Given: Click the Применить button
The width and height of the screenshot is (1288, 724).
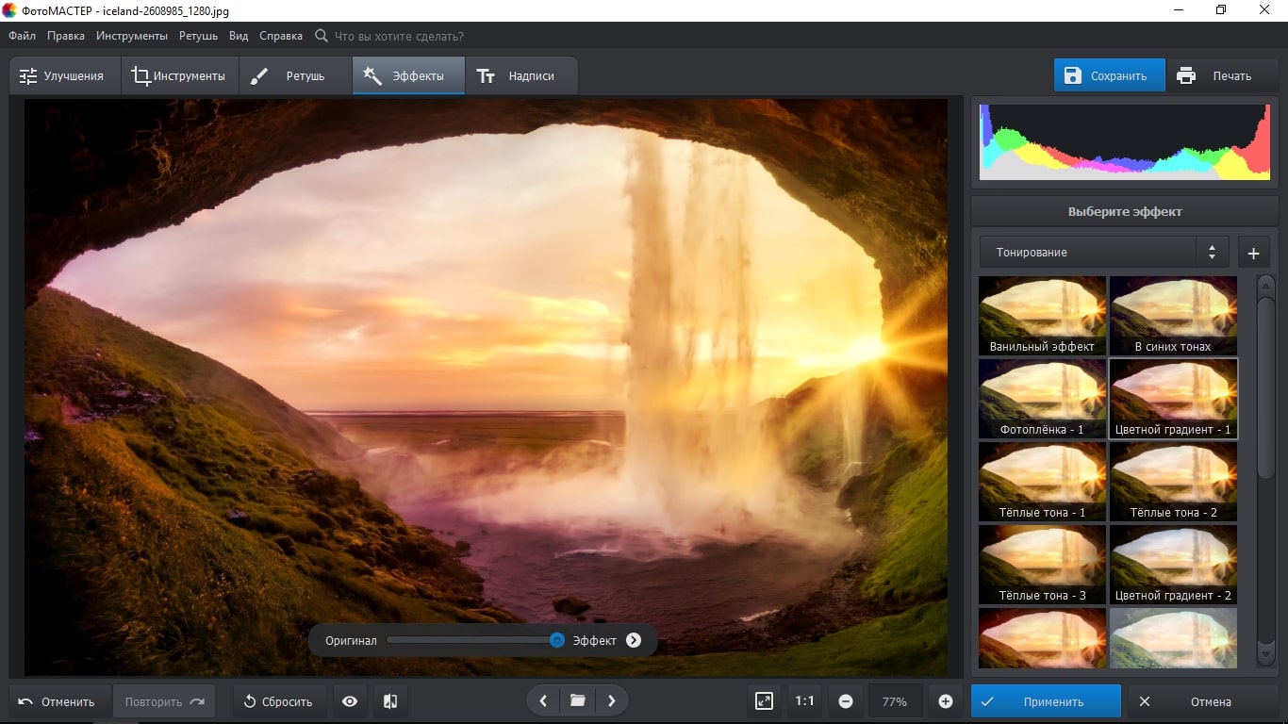Looking at the screenshot, I should [x=1045, y=701].
